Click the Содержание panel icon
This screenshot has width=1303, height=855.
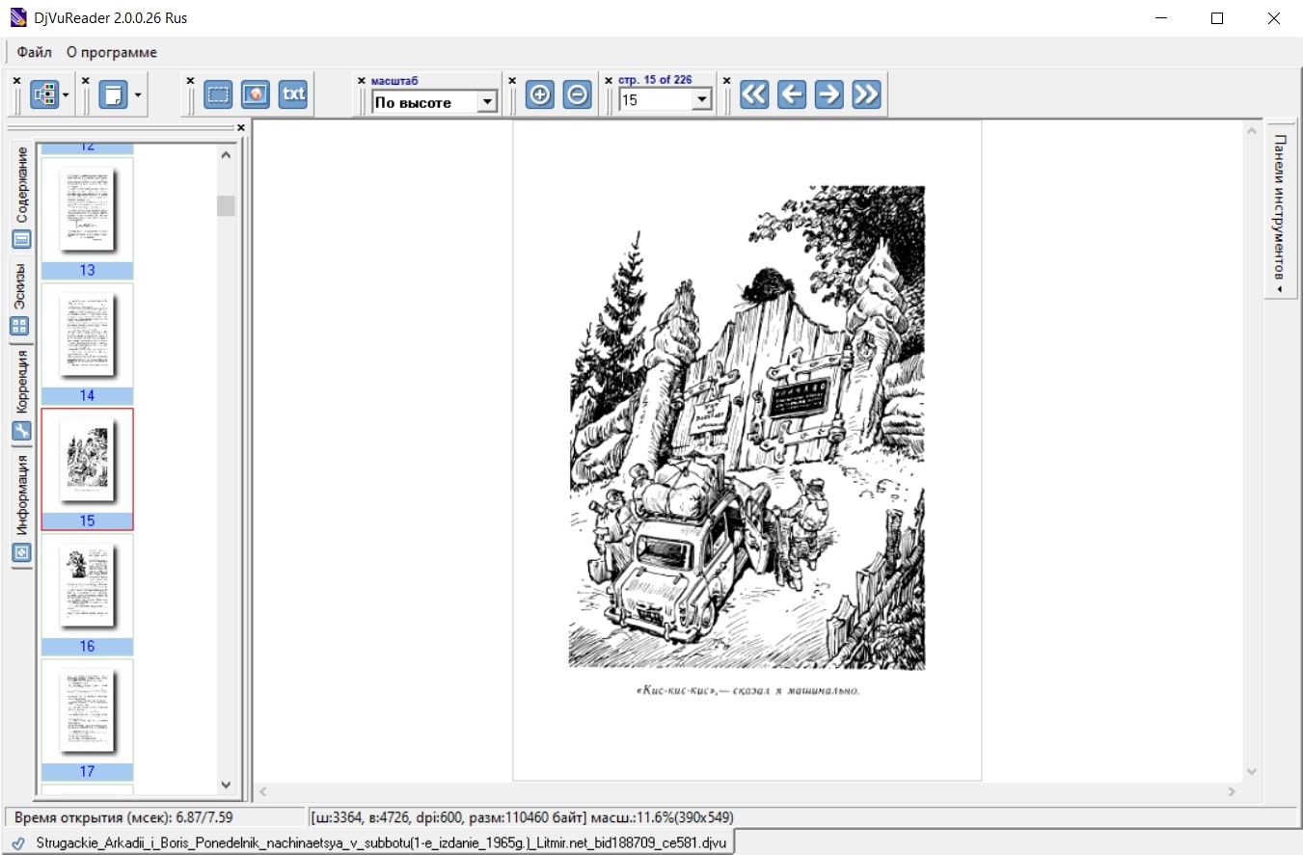(x=21, y=239)
